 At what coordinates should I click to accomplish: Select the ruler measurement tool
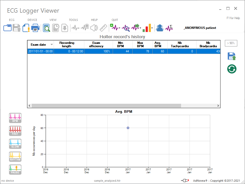point(103,28)
